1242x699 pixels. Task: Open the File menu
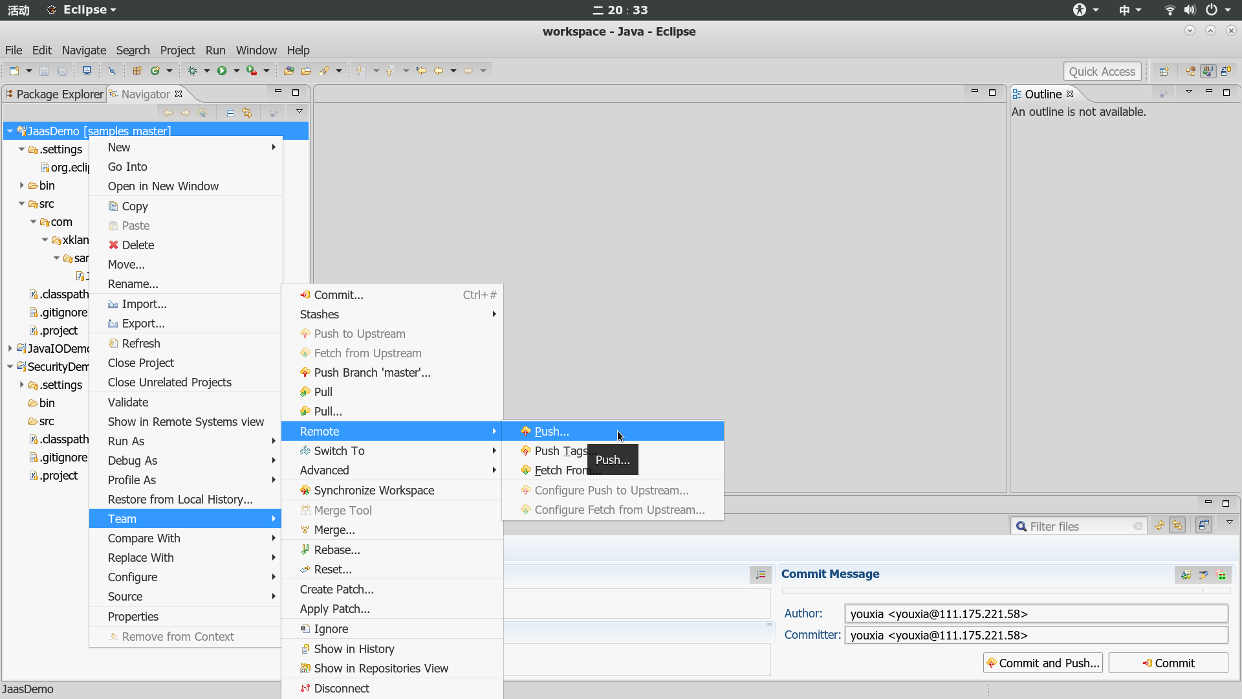click(x=14, y=50)
